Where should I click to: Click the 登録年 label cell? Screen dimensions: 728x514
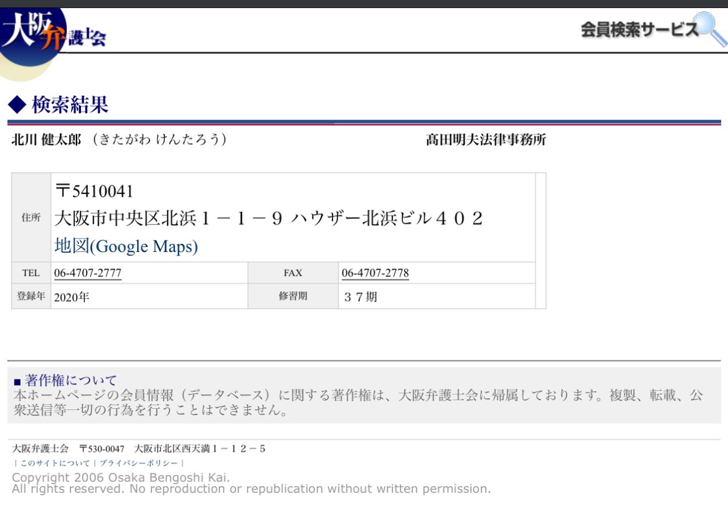[31, 296]
